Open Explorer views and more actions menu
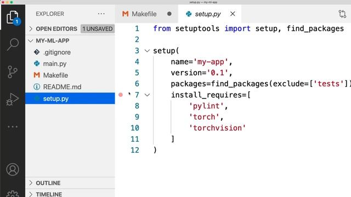This screenshot has height=197, width=351. pyautogui.click(x=101, y=14)
